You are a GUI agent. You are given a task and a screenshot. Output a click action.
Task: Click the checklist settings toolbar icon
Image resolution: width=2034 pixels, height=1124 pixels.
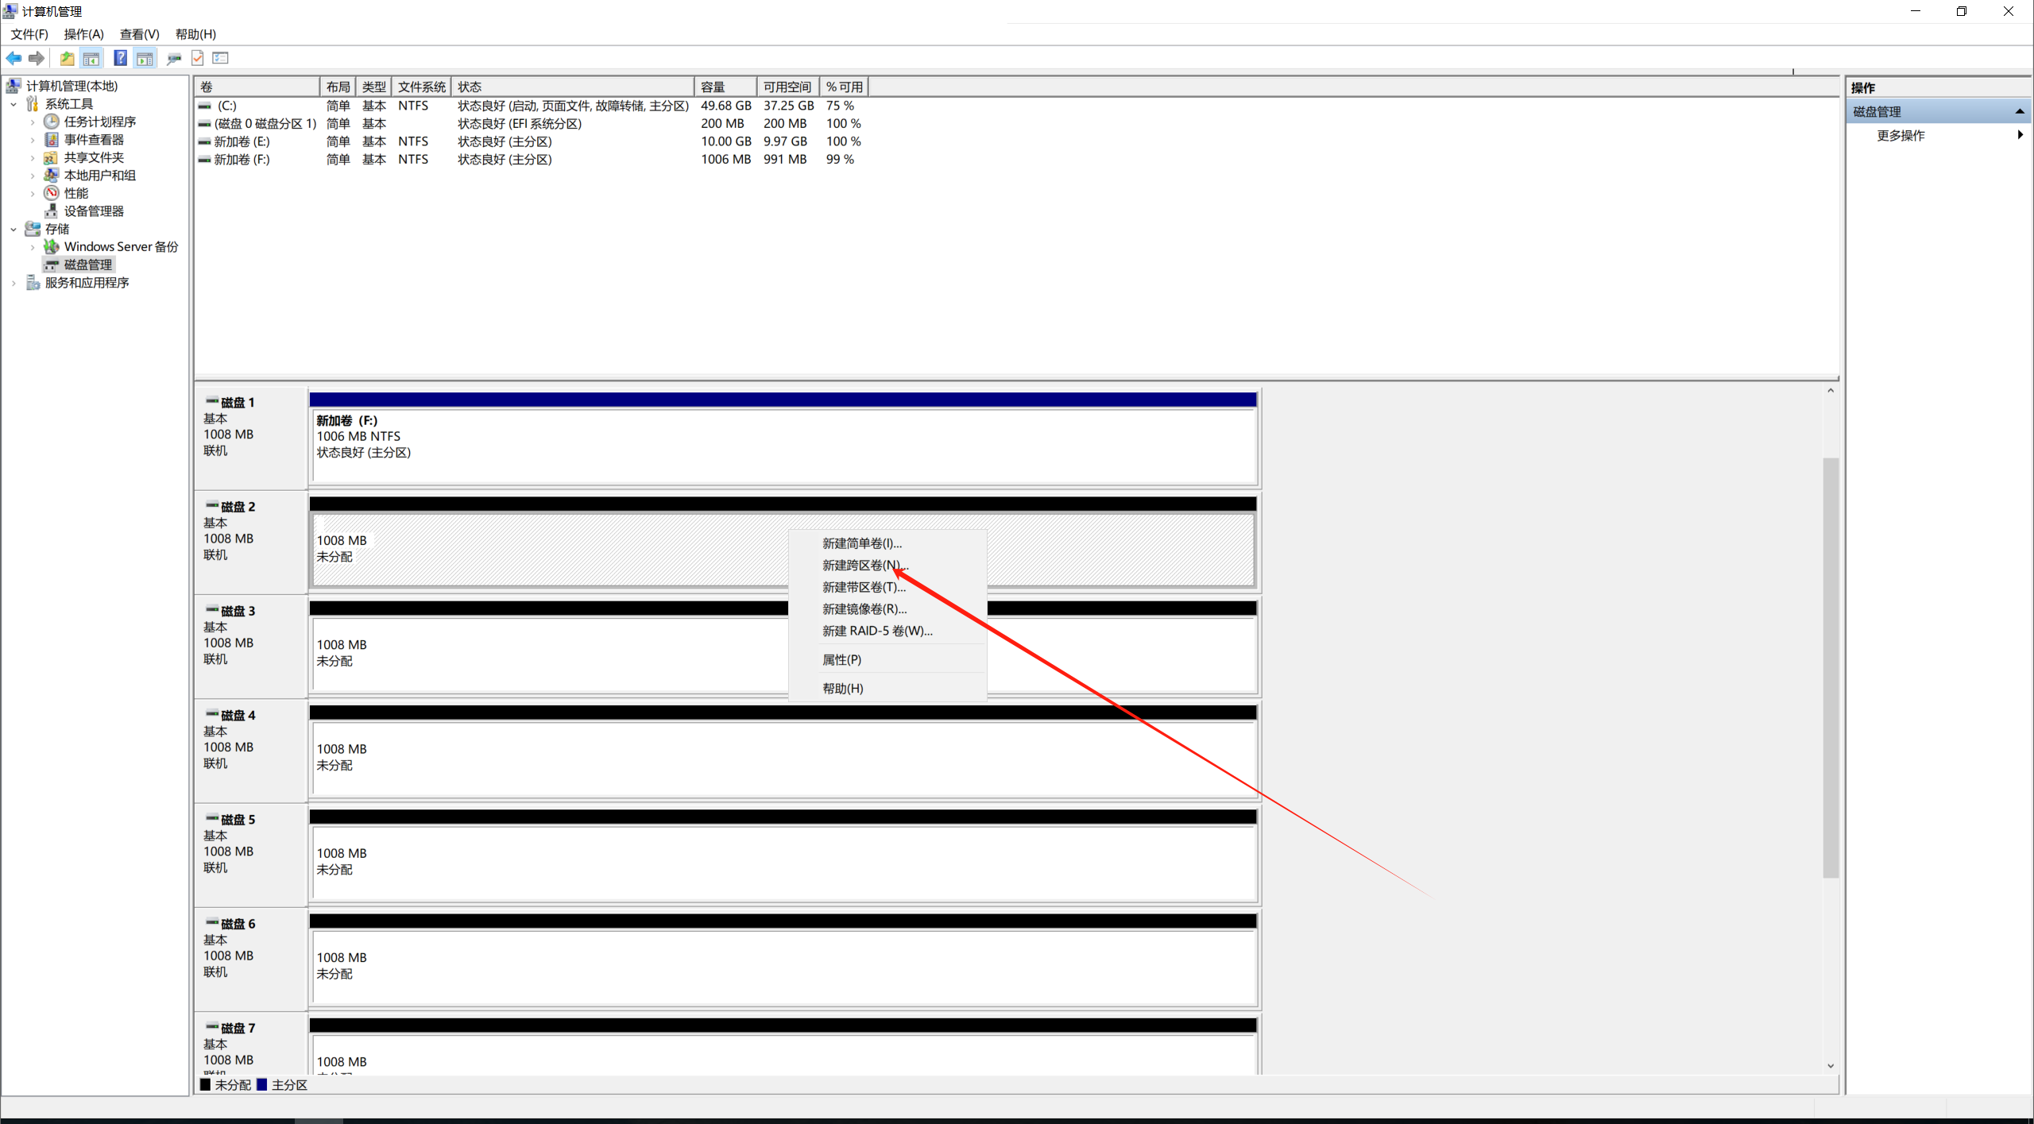click(221, 58)
